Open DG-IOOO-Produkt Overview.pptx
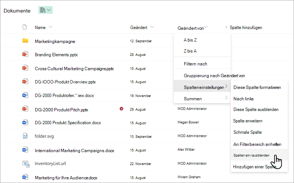 click(x=65, y=82)
